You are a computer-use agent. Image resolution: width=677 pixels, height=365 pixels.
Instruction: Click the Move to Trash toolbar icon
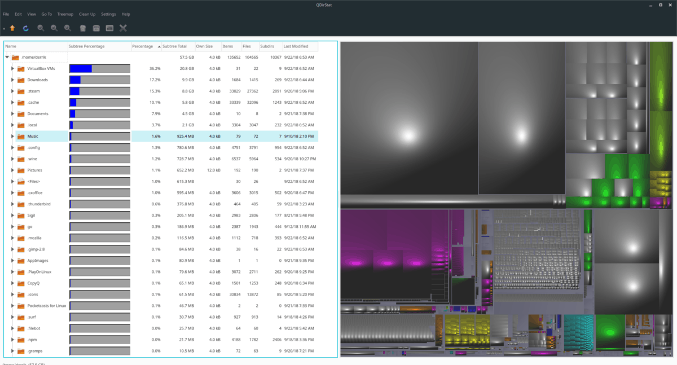tap(82, 28)
